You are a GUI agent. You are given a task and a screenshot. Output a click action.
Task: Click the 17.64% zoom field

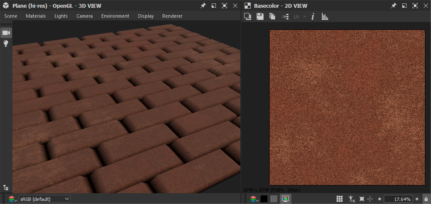point(398,199)
